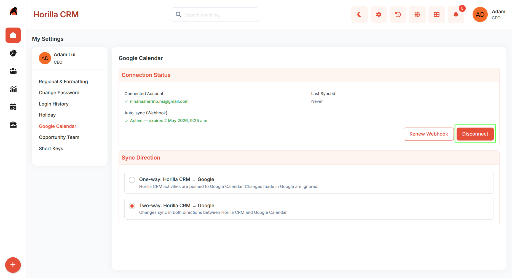
Task: Open Change Password settings
Action: [59, 93]
